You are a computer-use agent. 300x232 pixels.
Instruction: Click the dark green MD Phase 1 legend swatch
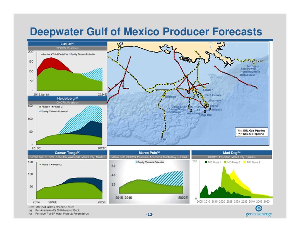pyautogui.click(x=206, y=162)
